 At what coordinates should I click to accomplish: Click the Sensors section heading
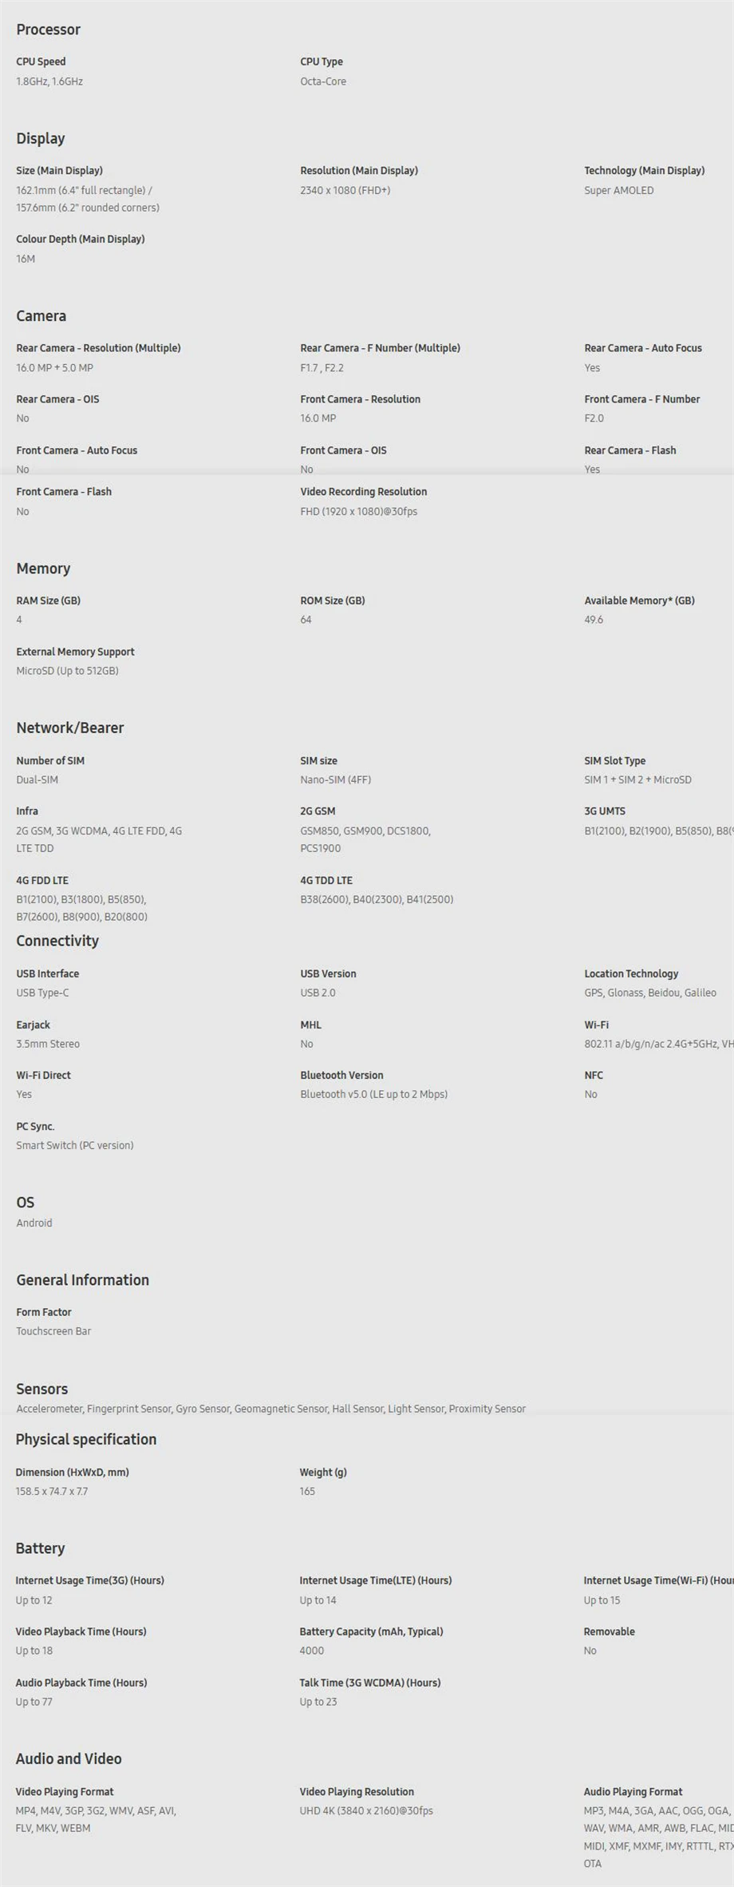pos(41,1389)
